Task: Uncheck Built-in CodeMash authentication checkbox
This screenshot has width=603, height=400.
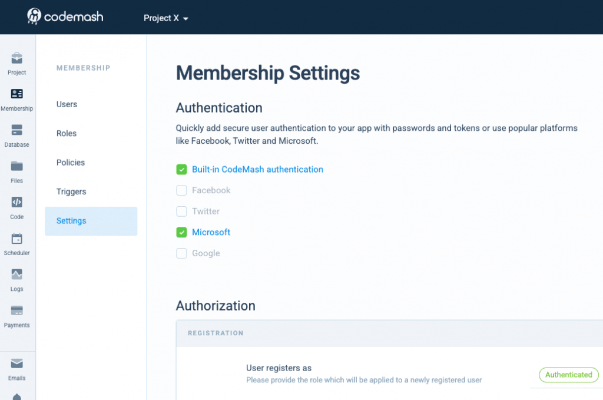Action: click(181, 170)
